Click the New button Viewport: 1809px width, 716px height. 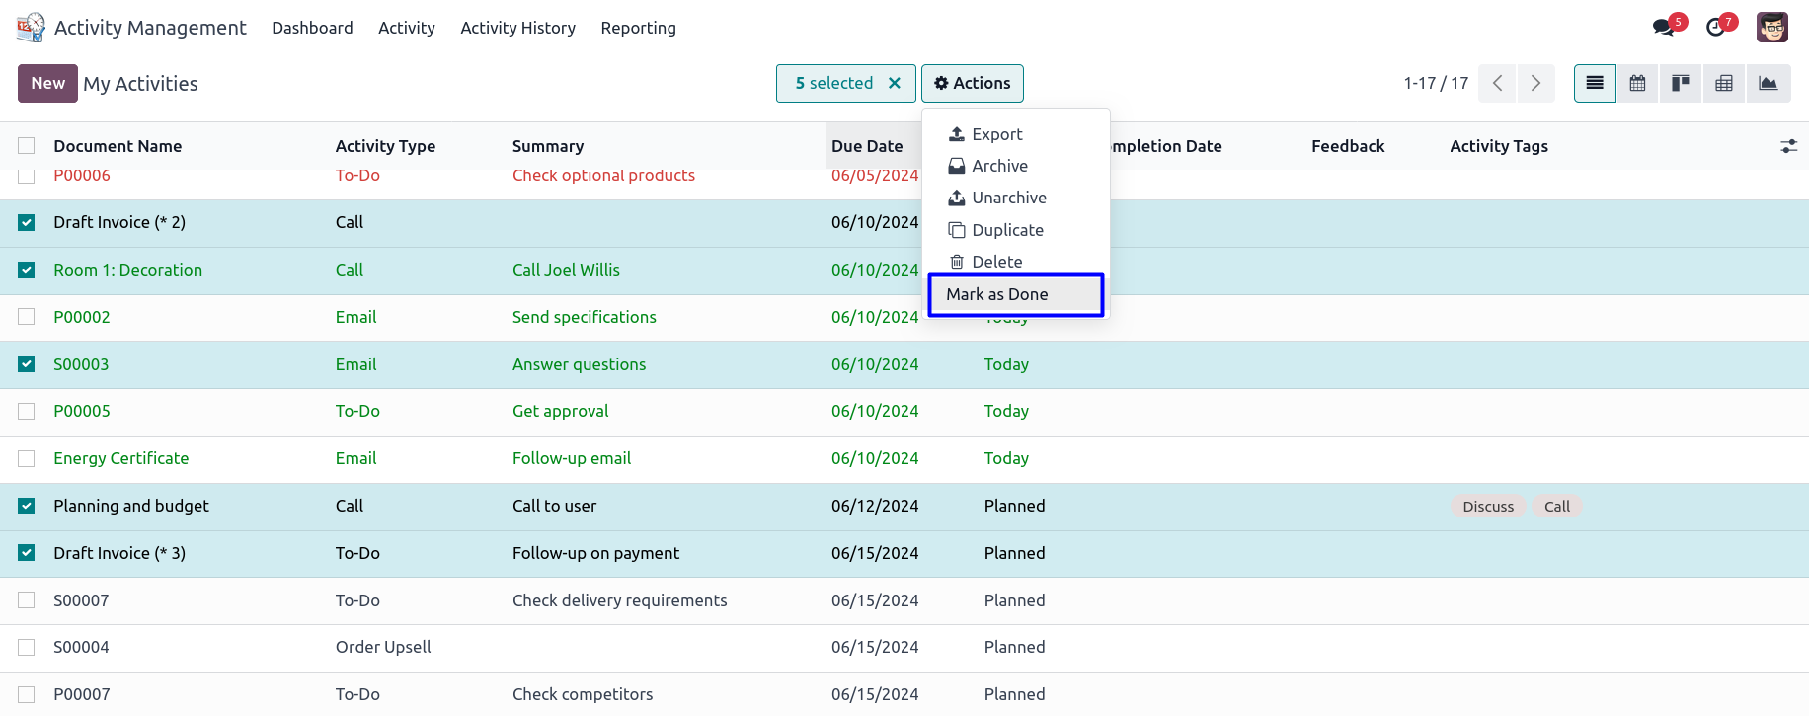47,84
